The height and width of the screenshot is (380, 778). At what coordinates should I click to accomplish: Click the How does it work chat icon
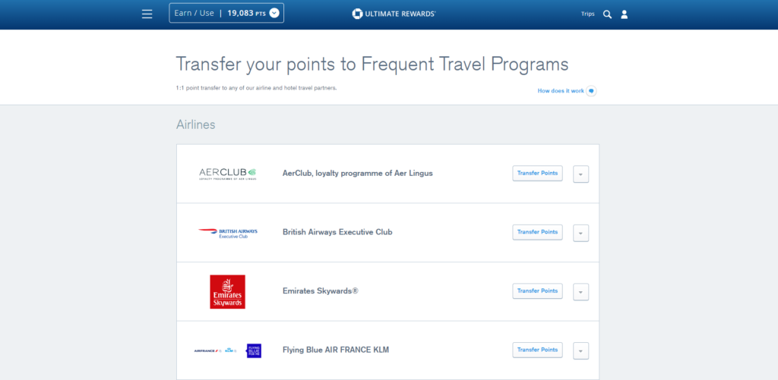point(592,91)
